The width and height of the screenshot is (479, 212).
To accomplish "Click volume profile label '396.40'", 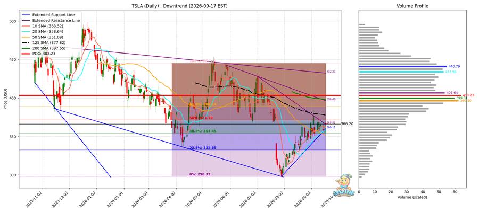I will point(466,101).
